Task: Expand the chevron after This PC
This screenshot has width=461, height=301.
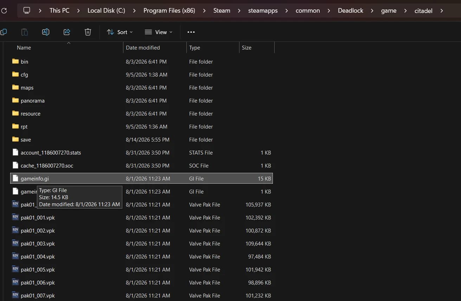Action: click(x=78, y=11)
